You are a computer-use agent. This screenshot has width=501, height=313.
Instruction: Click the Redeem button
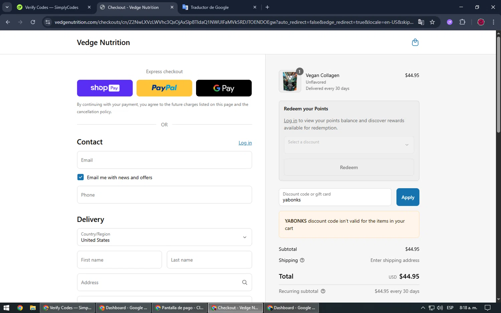tap(349, 167)
